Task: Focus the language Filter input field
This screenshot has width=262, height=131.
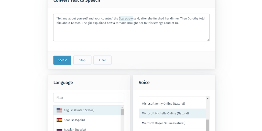Action: point(89,98)
